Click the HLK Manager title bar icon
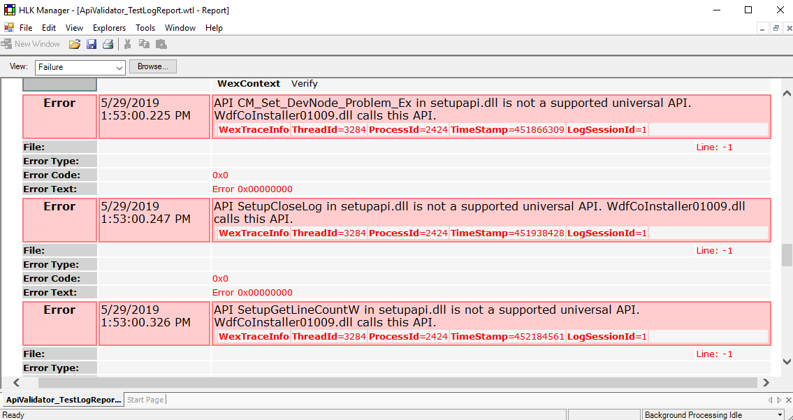The width and height of the screenshot is (793, 420). tap(9, 10)
